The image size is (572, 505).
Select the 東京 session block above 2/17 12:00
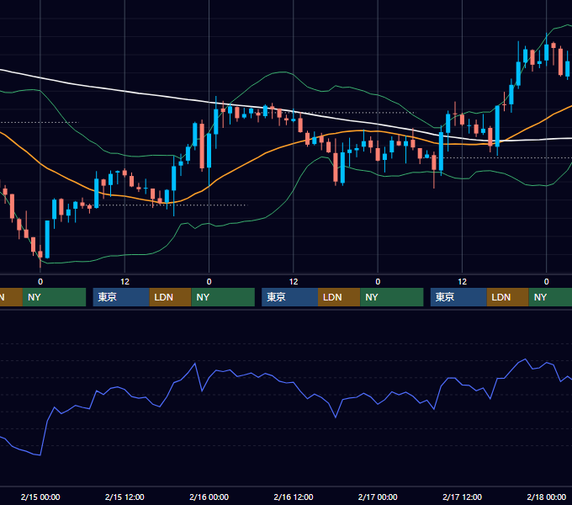tap(458, 297)
